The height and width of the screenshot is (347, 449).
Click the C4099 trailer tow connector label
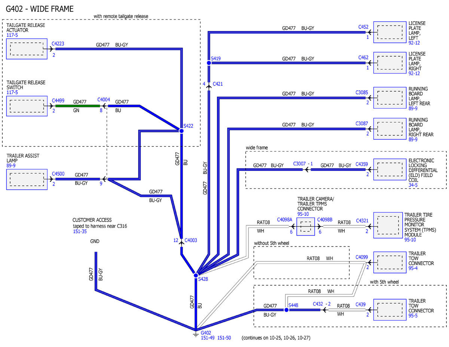362,257
